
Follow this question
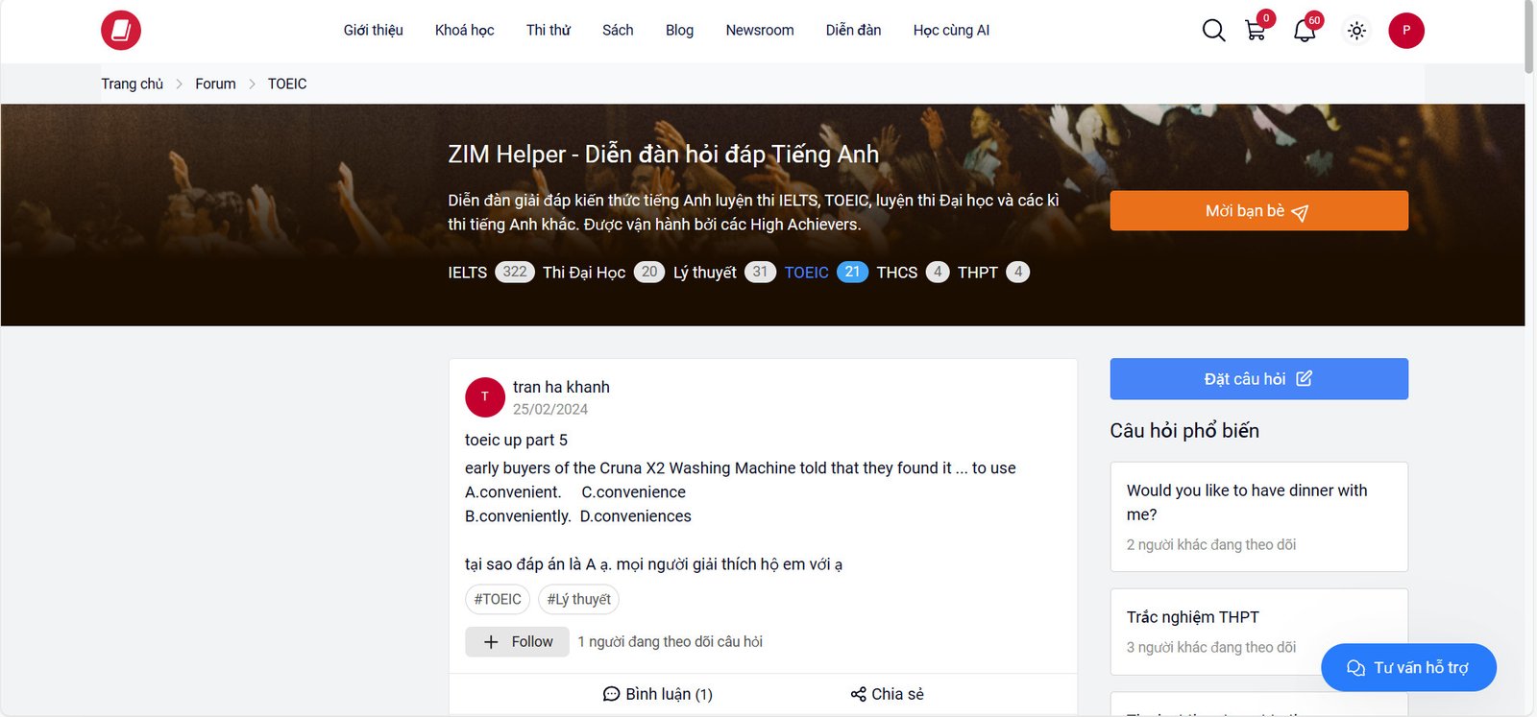518,642
